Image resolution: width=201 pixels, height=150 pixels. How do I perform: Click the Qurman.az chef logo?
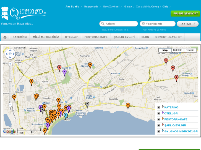pyautogui.click(x=24, y=13)
